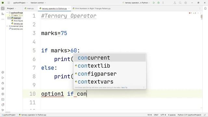
Task: Open notifications bell
Action: click(205, 8)
